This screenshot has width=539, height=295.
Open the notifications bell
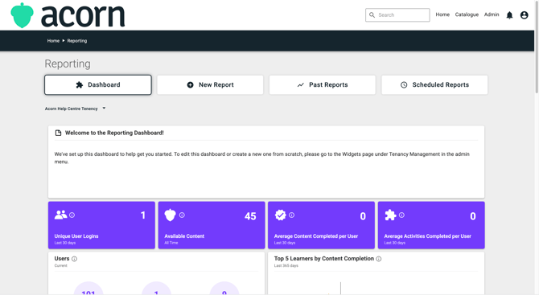coord(509,15)
